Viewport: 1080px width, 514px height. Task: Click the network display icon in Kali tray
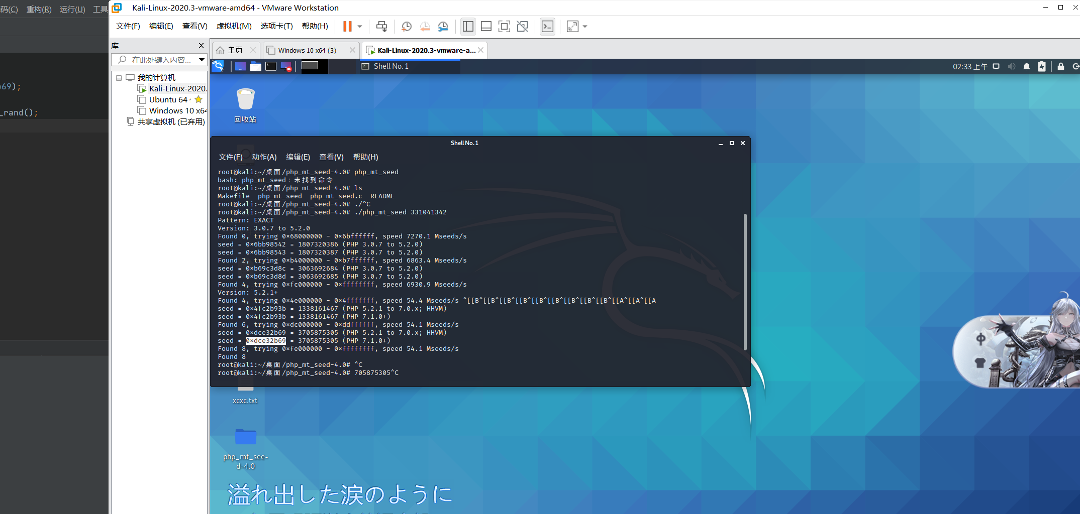(996, 66)
